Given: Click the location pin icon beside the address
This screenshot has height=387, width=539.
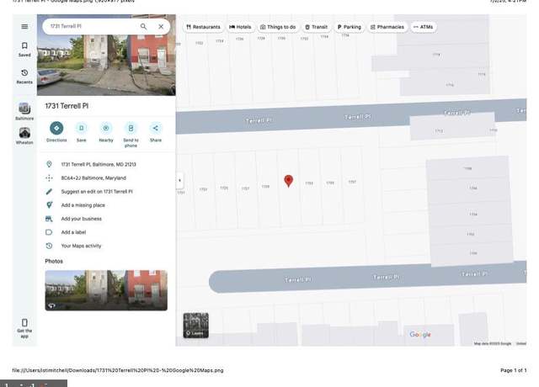Looking at the screenshot, I should coord(49,165).
